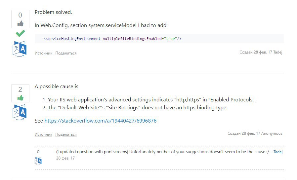Open 'Источник' link under first answer

click(x=43, y=53)
